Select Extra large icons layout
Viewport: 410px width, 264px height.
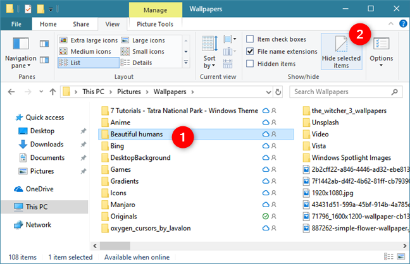pyautogui.click(x=89, y=40)
